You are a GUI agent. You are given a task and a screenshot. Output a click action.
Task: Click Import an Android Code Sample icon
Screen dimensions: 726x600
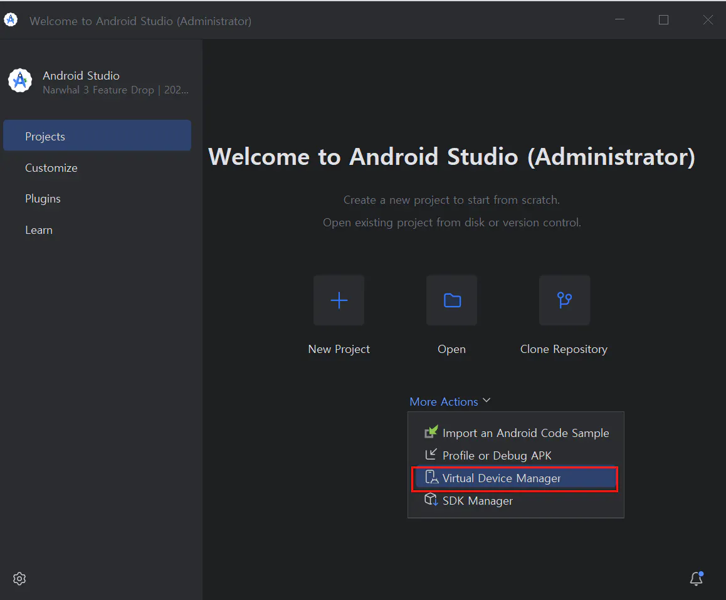(431, 432)
